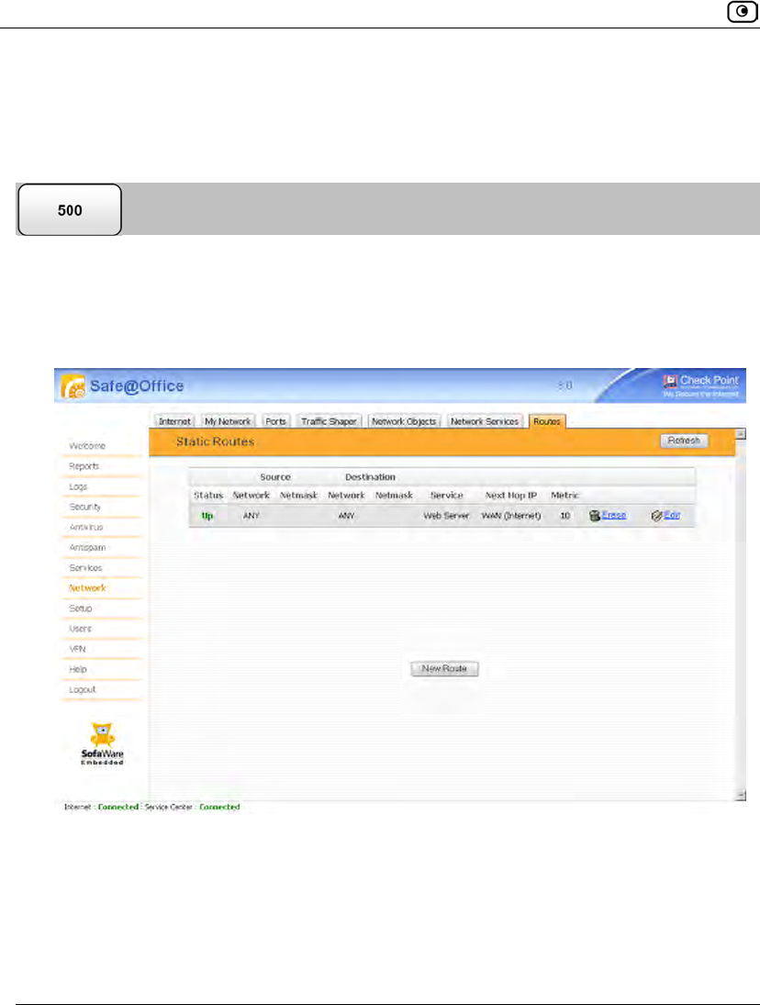Open Welcome in the sidebar
Image resolution: width=760 pixels, height=1005 pixels.
(x=87, y=446)
